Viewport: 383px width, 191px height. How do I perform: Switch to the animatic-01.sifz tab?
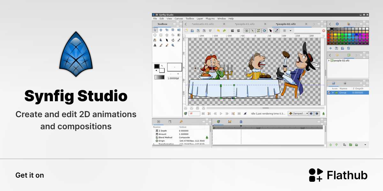pos(202,24)
